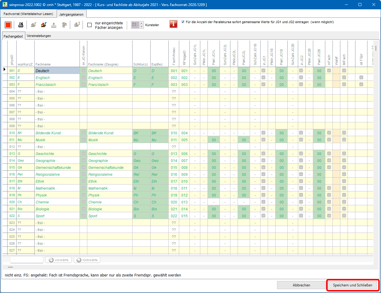
Task: Switch to the Fachvorrat (Werteliste/nur Lesen) tab
Action: [28, 14]
